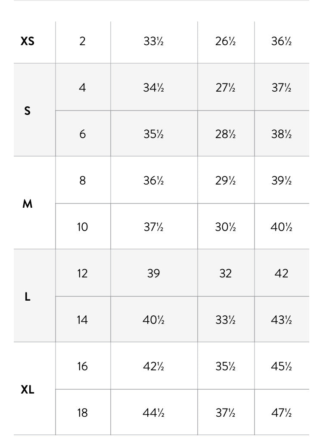Image resolution: width=323 pixels, height=437 pixels.
Task: Select the XS size label
Action: pyautogui.click(x=28, y=41)
